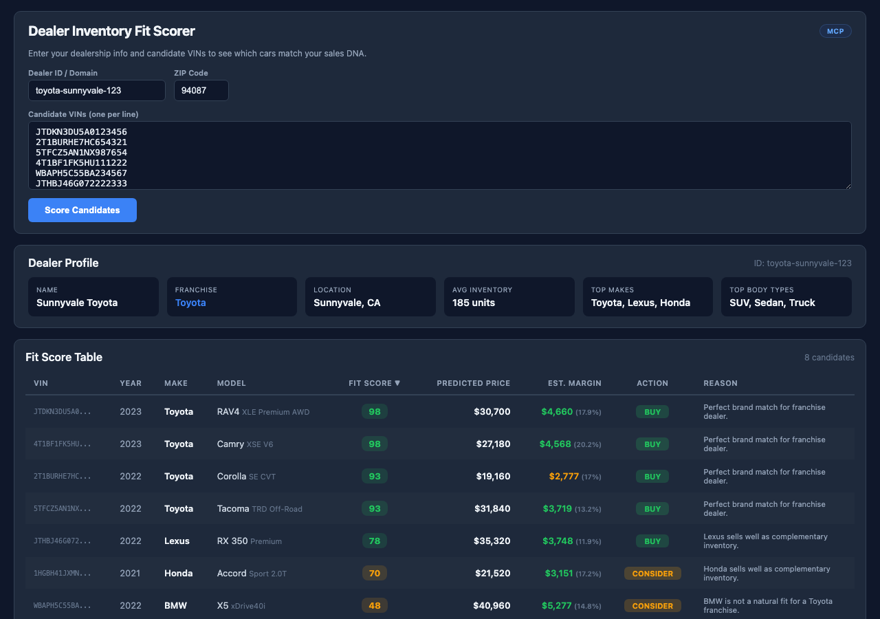This screenshot has width=880, height=619.
Task: Toggle the BUY action badge for RAV4
Action: (x=652, y=411)
